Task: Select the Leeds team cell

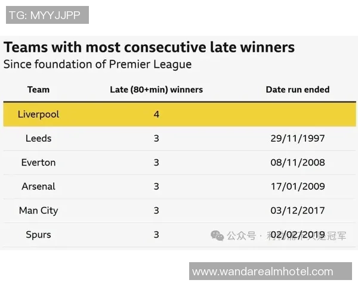Action: [x=38, y=138]
